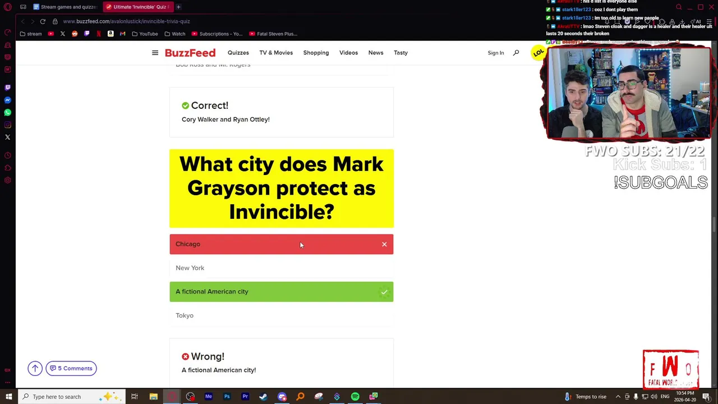Click the taskbar search box
Viewport: 718px width, 404px height.
click(73, 397)
